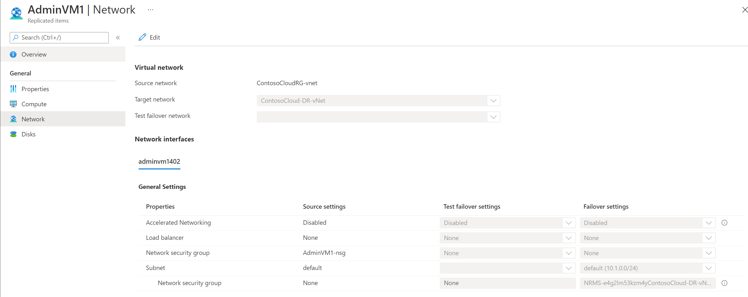Click the Overview info icon
The height and width of the screenshot is (297, 748).
coord(13,54)
